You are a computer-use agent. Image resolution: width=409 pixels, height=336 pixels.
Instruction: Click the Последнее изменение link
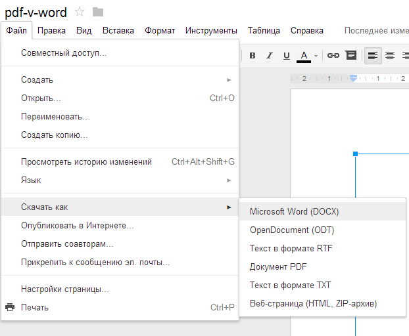pyautogui.click(x=376, y=30)
